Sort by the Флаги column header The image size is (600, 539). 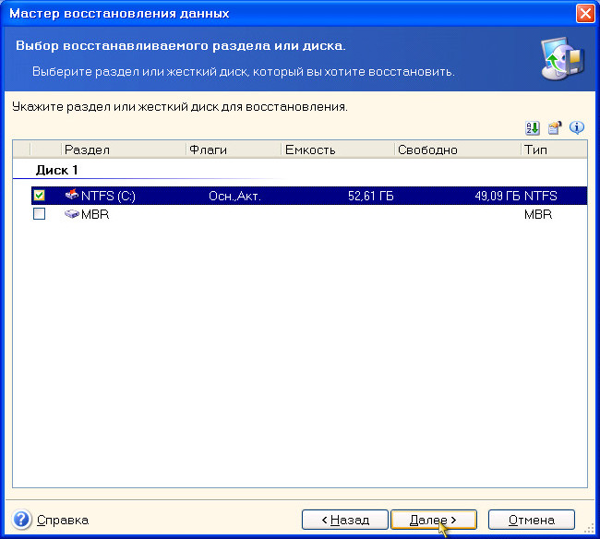click(234, 150)
